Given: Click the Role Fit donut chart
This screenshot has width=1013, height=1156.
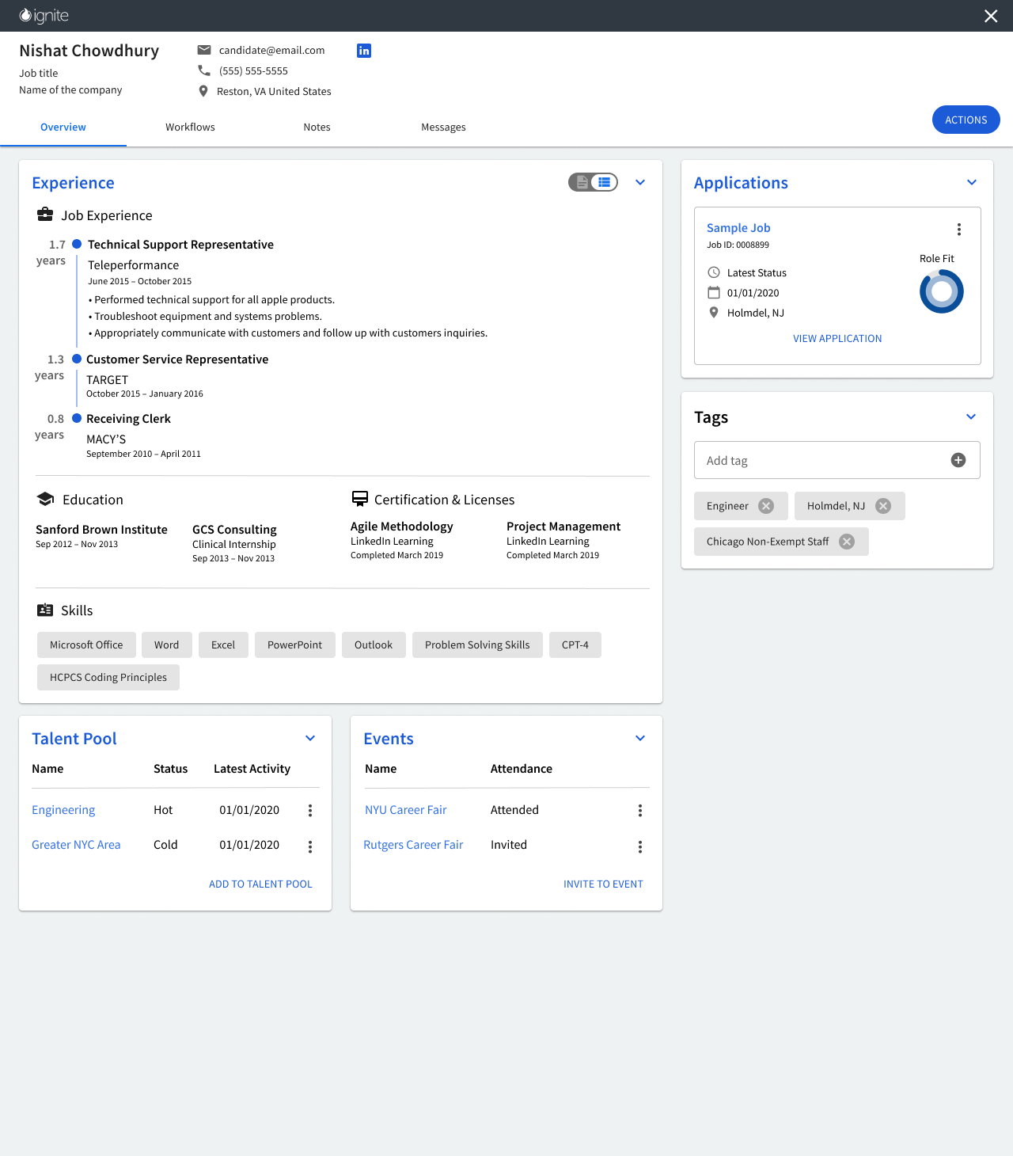Looking at the screenshot, I should (942, 291).
